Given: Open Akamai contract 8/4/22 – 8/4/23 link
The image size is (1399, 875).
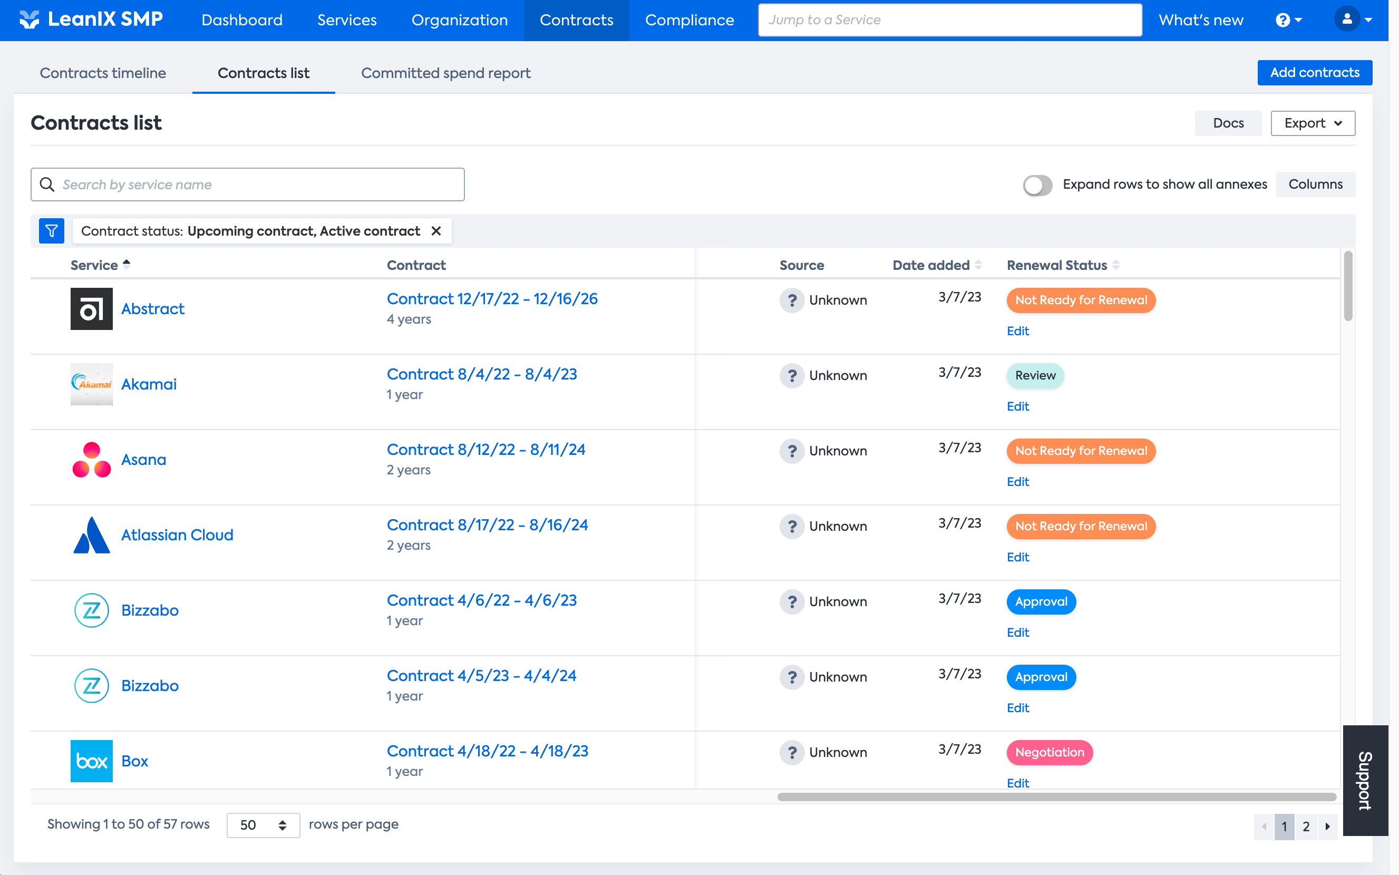Looking at the screenshot, I should (x=481, y=374).
